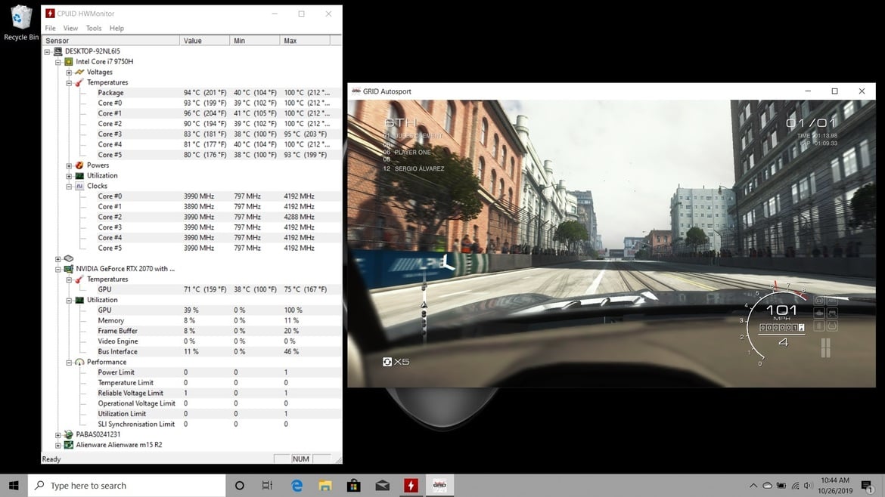Open the File menu in HWMonitor

50,28
